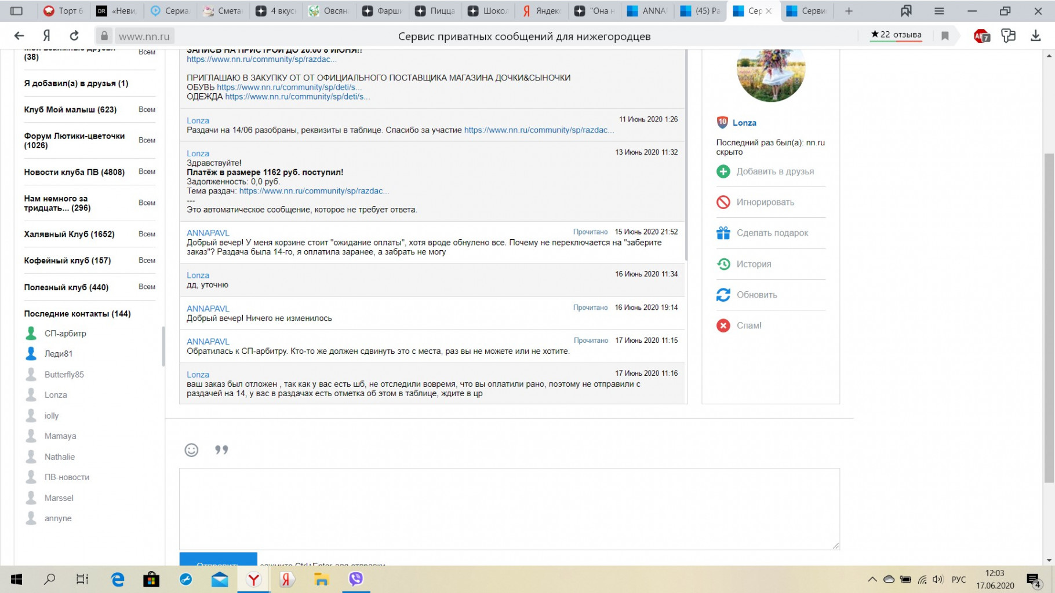Click 'Я добавил(а) в друзья (1)' group

coord(76,83)
